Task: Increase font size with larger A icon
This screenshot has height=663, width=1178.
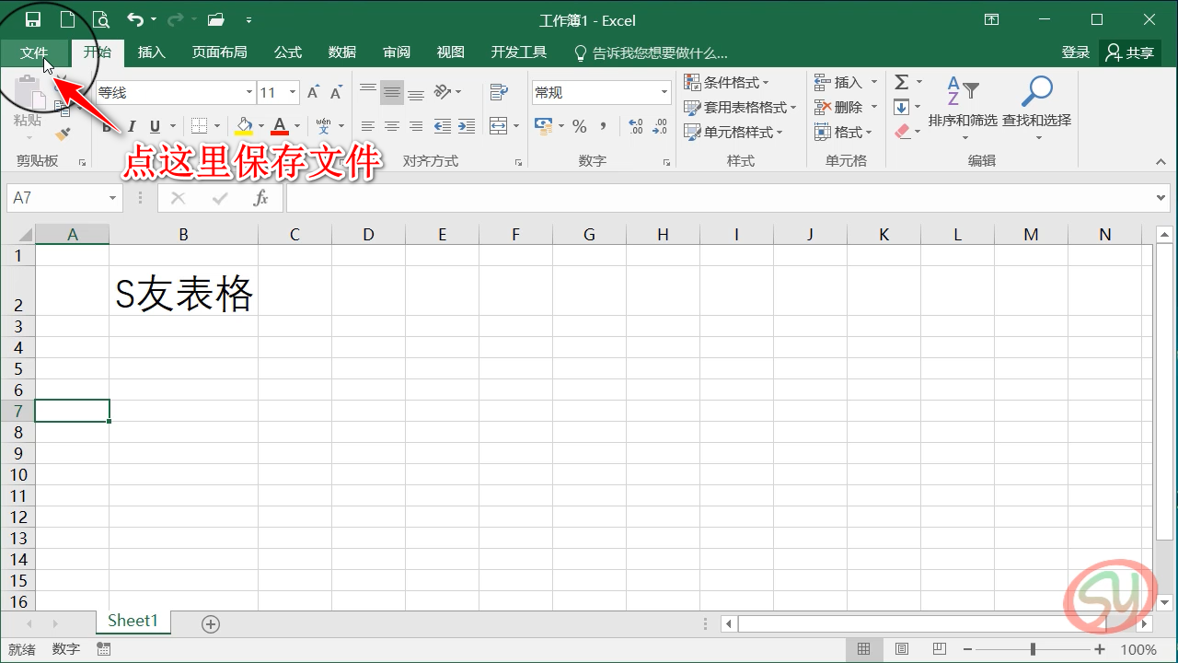Action: click(314, 92)
